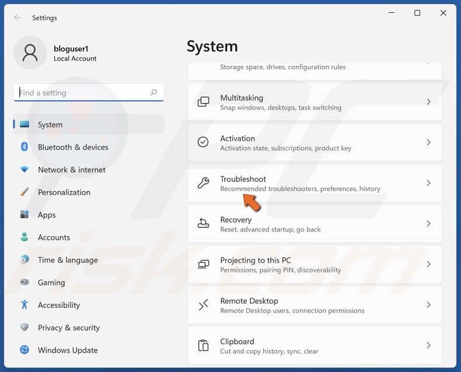Click the Bluetooth icon in sidebar
461x372 pixels.
tap(25, 146)
